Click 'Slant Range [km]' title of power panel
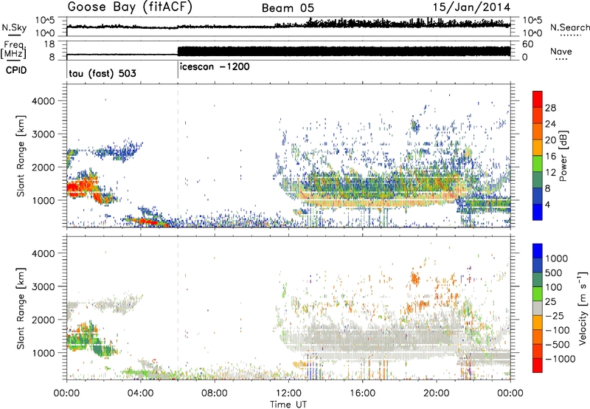This screenshot has height=409, width=590. [21, 156]
